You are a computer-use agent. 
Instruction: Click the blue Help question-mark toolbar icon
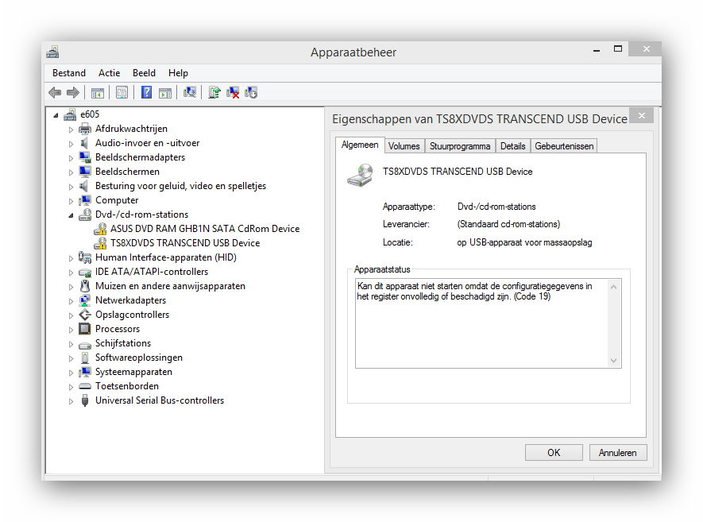tap(147, 92)
